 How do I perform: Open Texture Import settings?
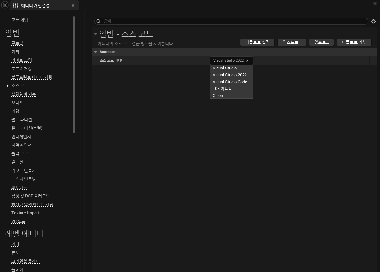tap(25, 213)
